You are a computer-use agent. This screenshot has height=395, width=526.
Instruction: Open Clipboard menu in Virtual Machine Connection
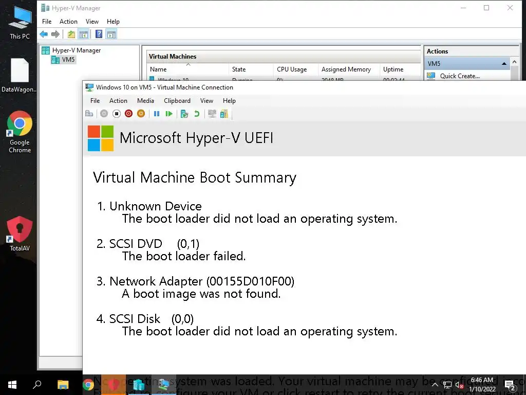click(x=177, y=101)
